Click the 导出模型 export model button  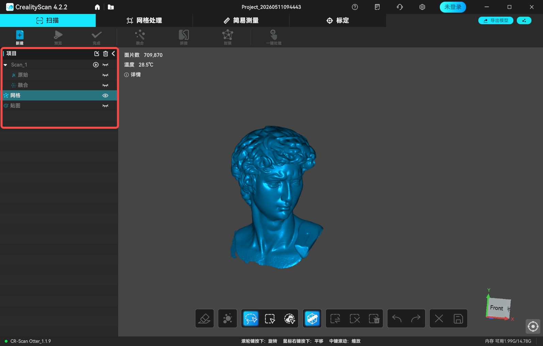(496, 20)
